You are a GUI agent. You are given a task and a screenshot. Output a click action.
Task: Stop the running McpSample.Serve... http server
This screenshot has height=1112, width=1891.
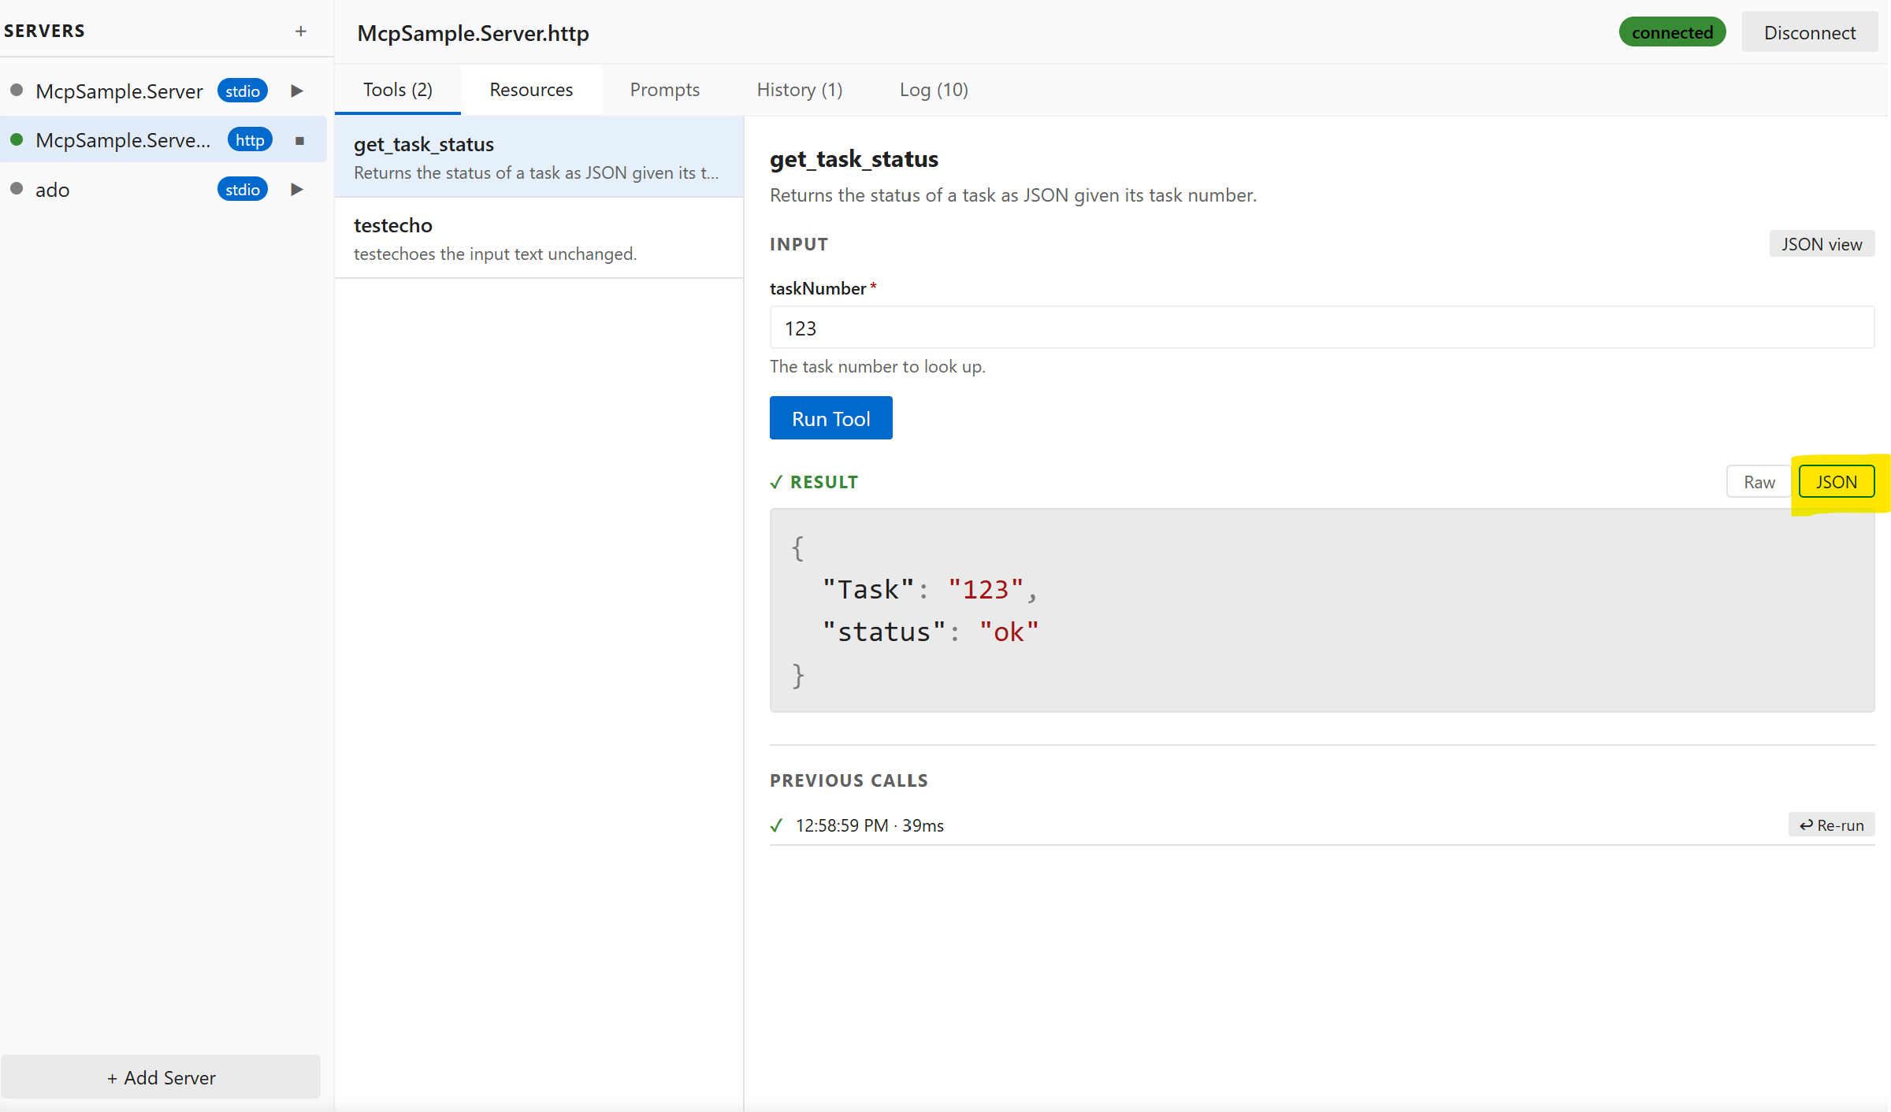[x=299, y=139]
